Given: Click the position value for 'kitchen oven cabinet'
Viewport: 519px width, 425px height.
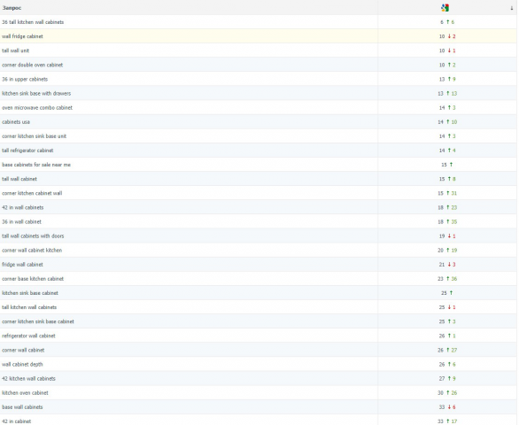Looking at the screenshot, I should 440,393.
